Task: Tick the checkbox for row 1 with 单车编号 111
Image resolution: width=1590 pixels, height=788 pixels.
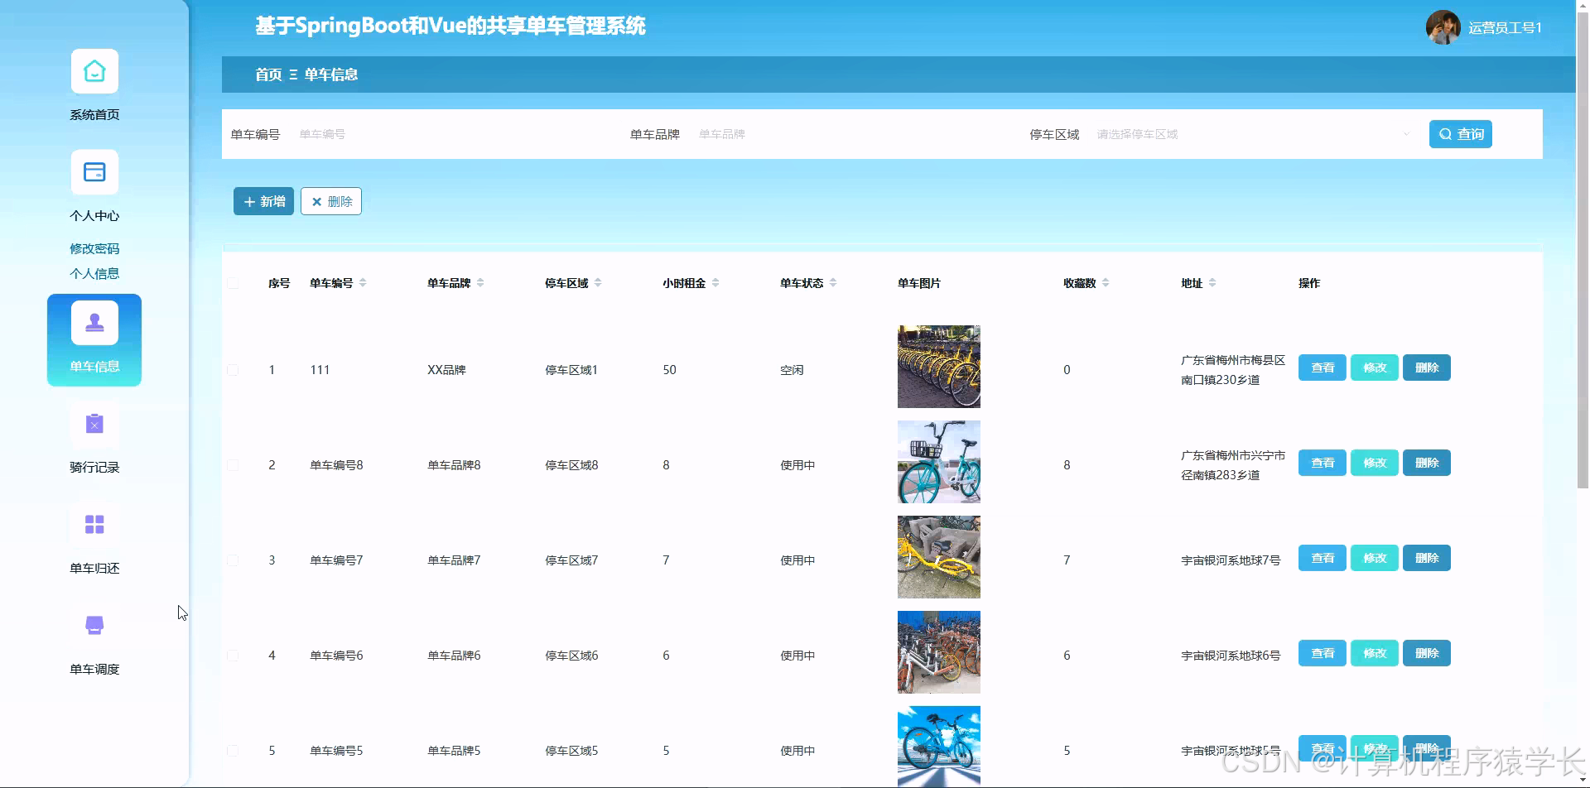Action: (233, 370)
